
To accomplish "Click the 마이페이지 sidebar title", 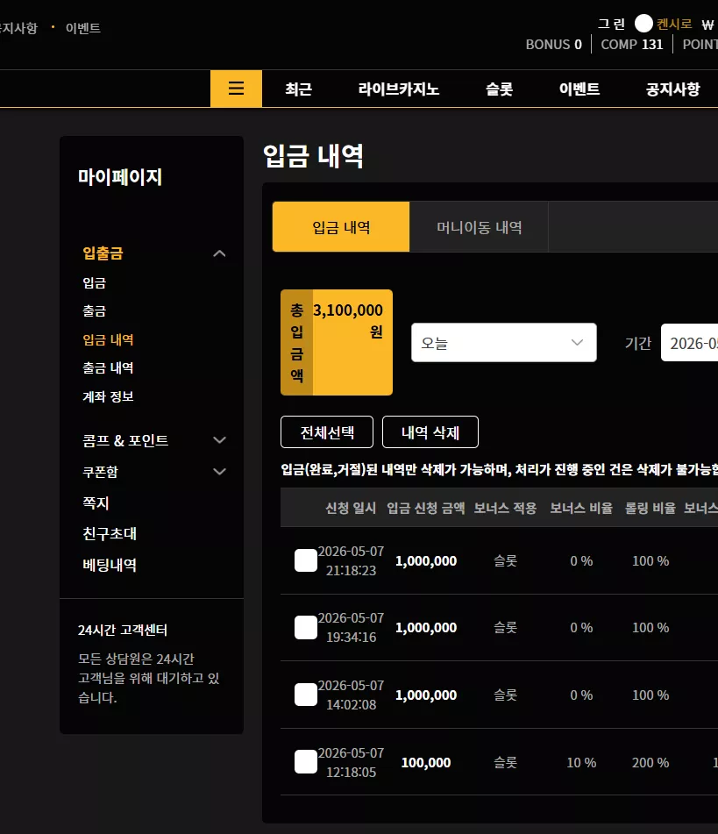I will click(120, 176).
